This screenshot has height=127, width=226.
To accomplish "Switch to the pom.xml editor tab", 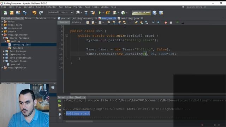I will click(x=77, y=18).
